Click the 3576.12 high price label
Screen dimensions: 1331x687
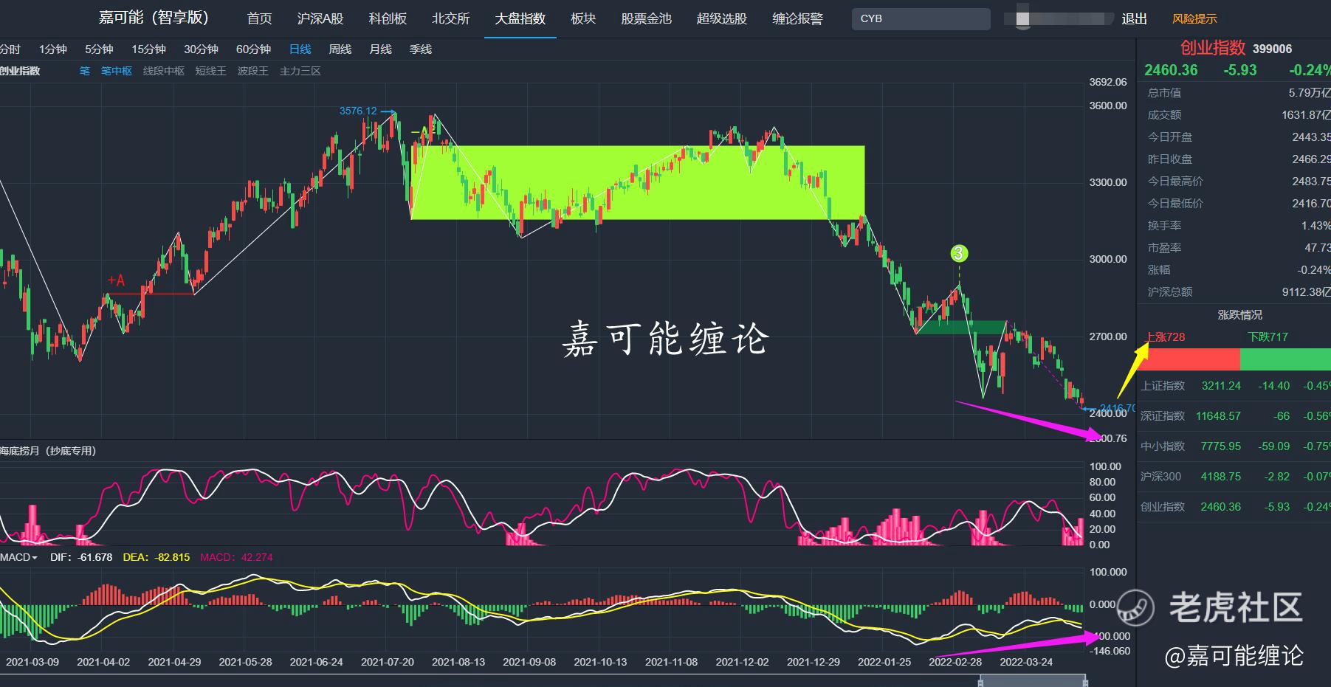(x=358, y=111)
